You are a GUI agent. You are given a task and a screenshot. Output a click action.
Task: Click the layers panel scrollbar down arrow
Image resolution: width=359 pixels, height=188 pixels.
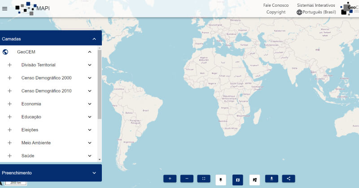[100, 159]
